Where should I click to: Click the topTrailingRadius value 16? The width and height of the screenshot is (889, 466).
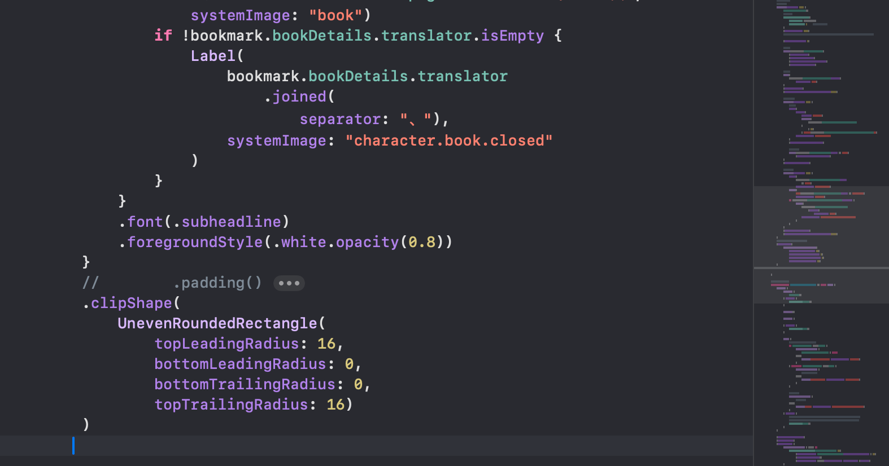(x=335, y=405)
